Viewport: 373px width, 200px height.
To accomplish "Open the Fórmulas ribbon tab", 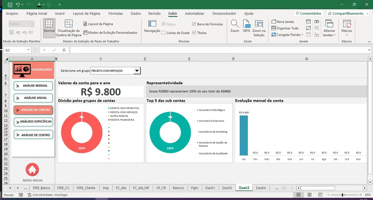I will coord(116,13).
